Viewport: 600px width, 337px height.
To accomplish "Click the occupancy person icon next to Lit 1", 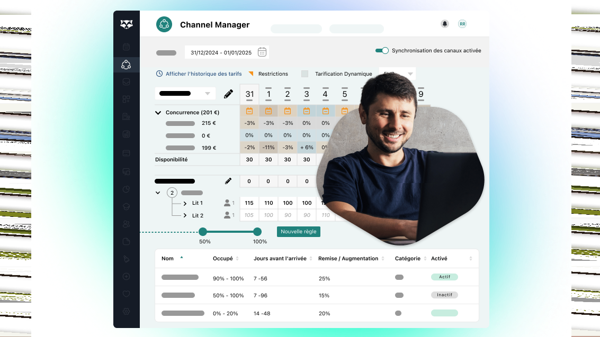I will click(x=228, y=203).
